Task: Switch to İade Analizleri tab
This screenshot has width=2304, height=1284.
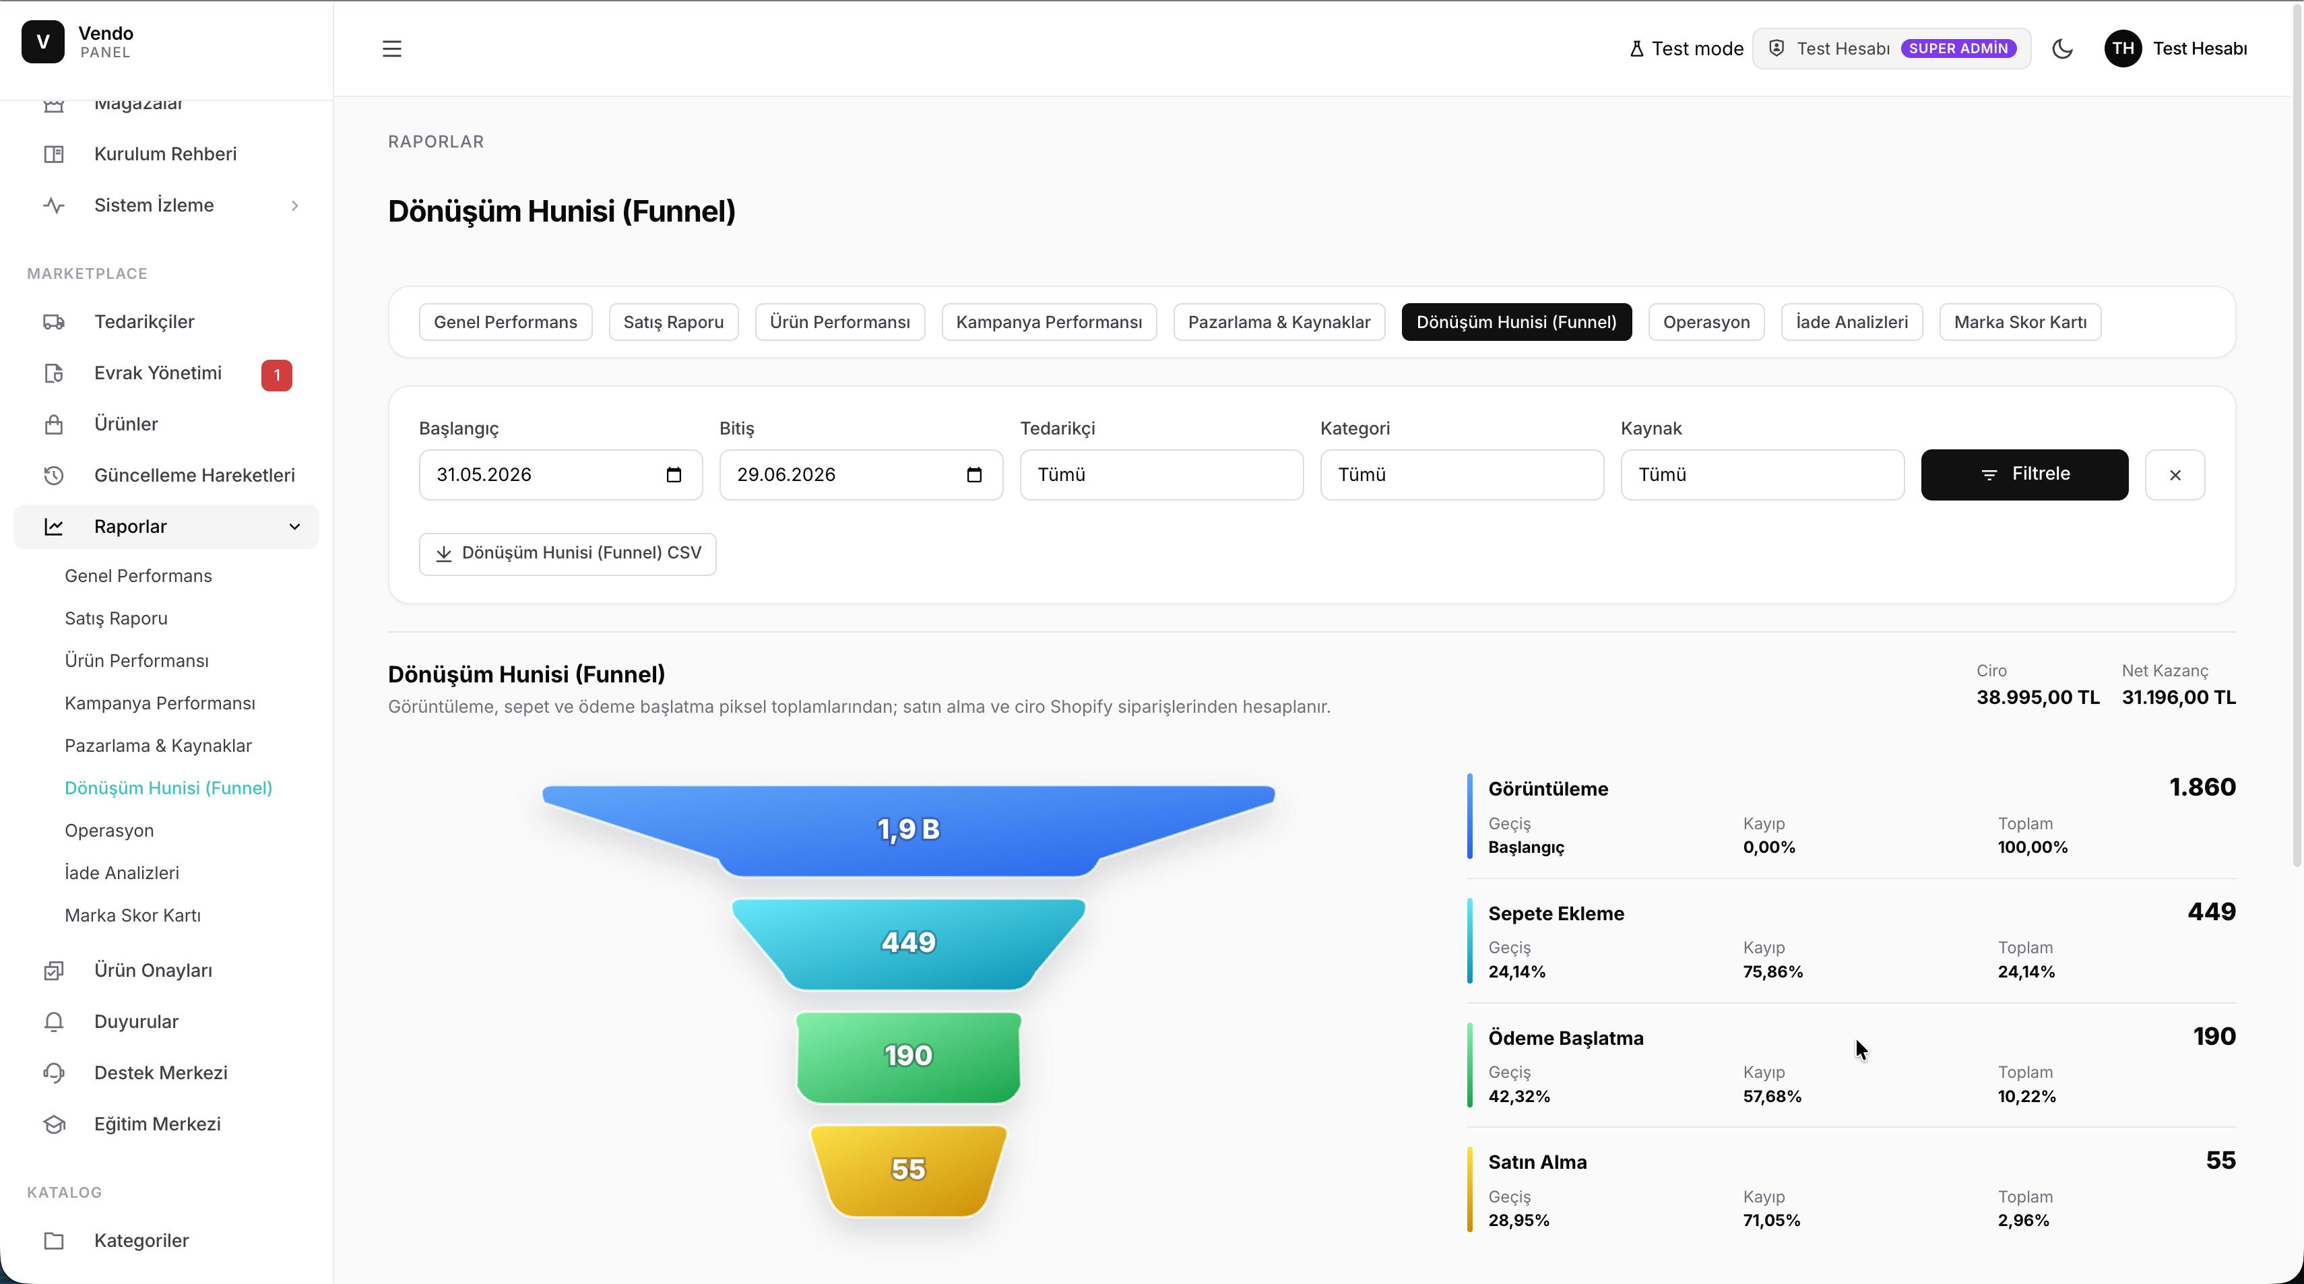Action: click(1851, 322)
